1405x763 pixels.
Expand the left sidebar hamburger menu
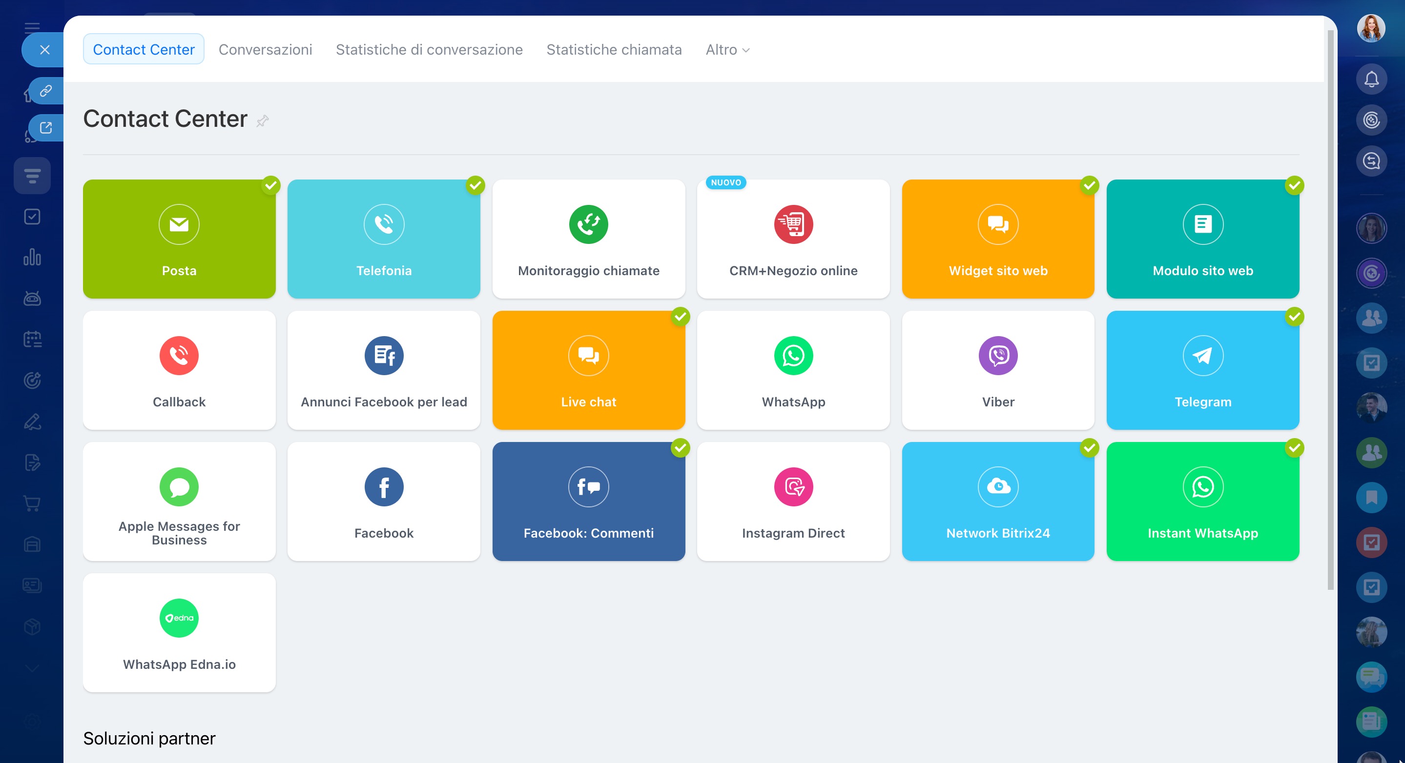pyautogui.click(x=32, y=27)
